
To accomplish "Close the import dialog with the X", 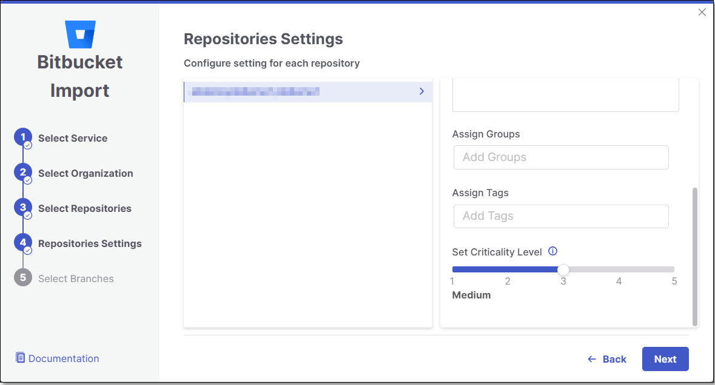I will (x=702, y=12).
